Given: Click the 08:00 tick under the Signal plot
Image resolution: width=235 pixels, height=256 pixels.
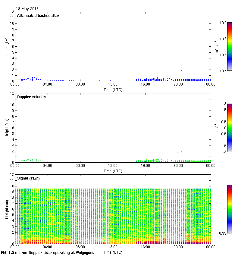Looking at the screenshot, I should (x=80, y=247).
